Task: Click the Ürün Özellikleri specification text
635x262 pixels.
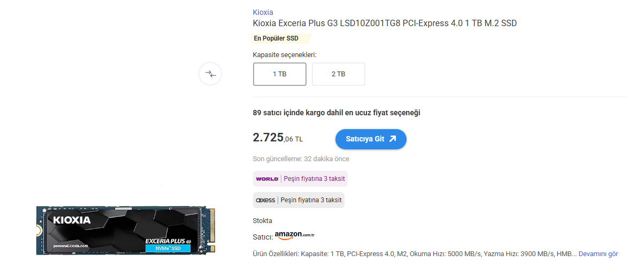Action: [414, 254]
